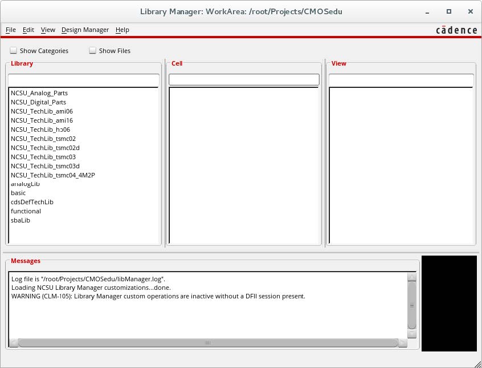Click the Loading NCSU customizations message
This screenshot has width=482, height=368.
(x=91, y=288)
